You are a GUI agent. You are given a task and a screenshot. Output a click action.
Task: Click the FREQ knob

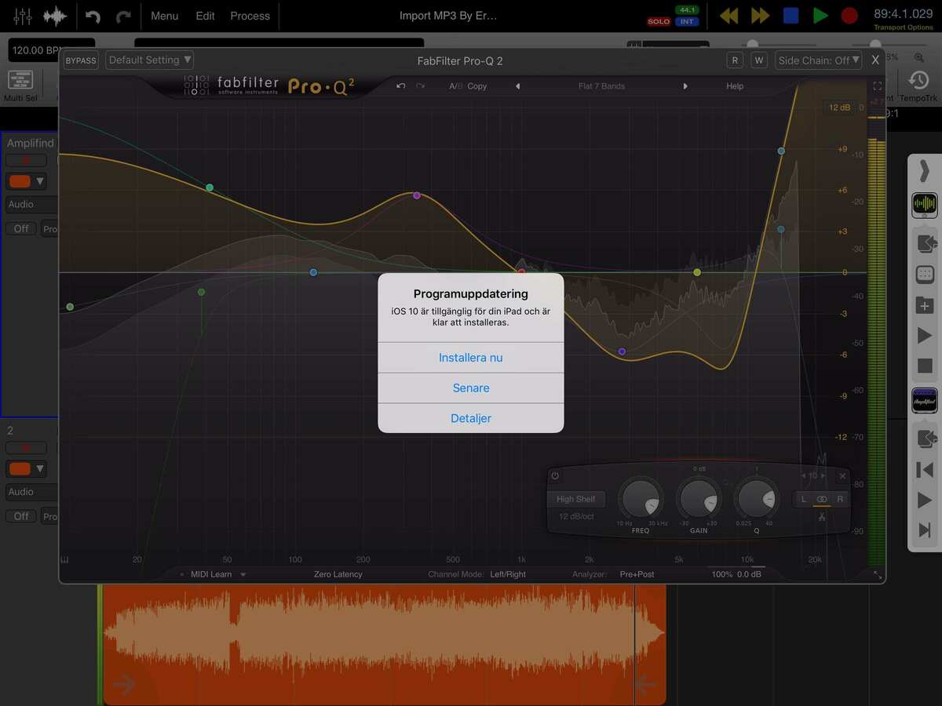[x=641, y=499]
